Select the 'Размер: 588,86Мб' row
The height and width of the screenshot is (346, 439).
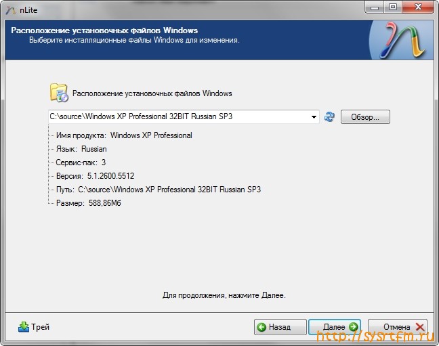(x=89, y=203)
